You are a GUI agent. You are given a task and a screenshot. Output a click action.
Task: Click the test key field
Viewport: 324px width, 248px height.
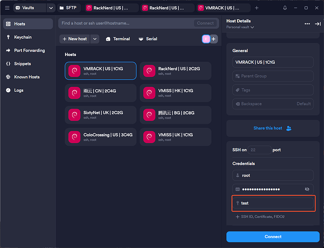tap(273, 203)
